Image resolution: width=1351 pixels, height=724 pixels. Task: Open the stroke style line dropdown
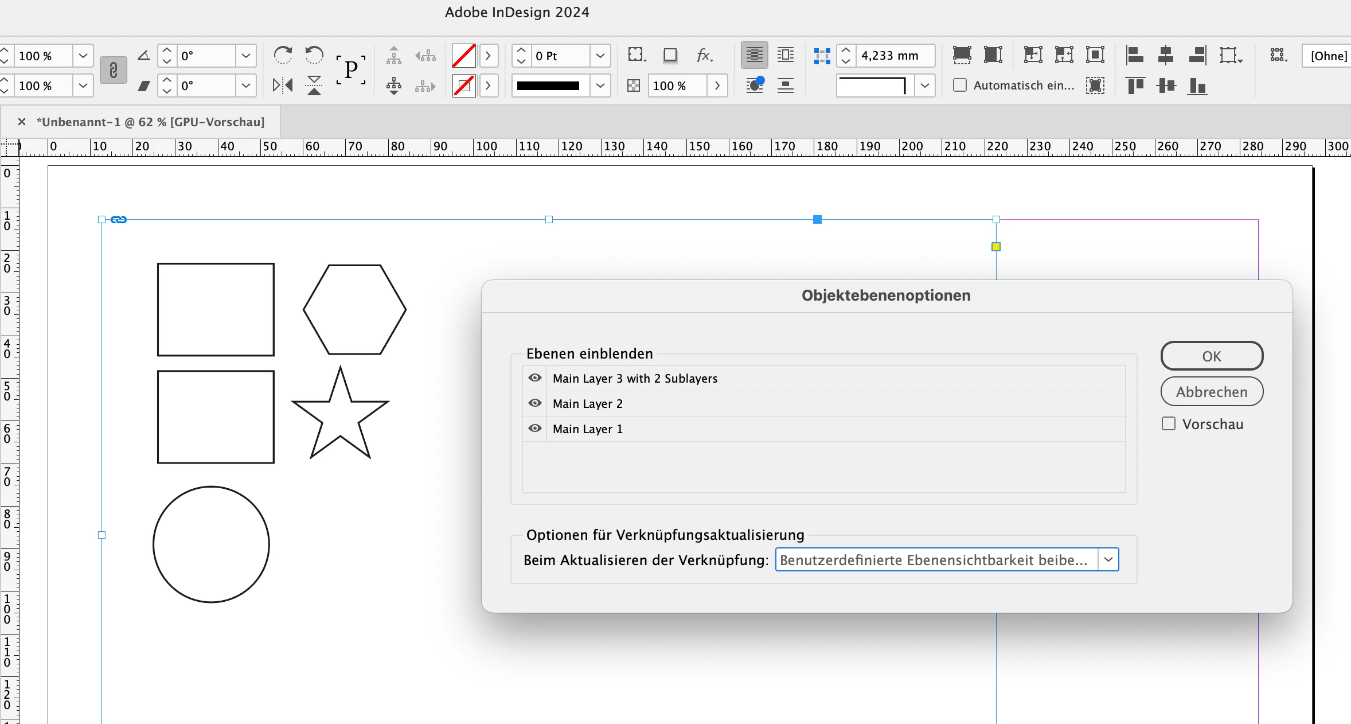click(x=600, y=85)
